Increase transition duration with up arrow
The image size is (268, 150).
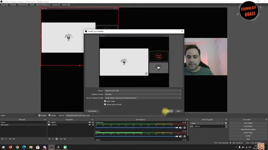pyautogui.click(x=226, y=126)
